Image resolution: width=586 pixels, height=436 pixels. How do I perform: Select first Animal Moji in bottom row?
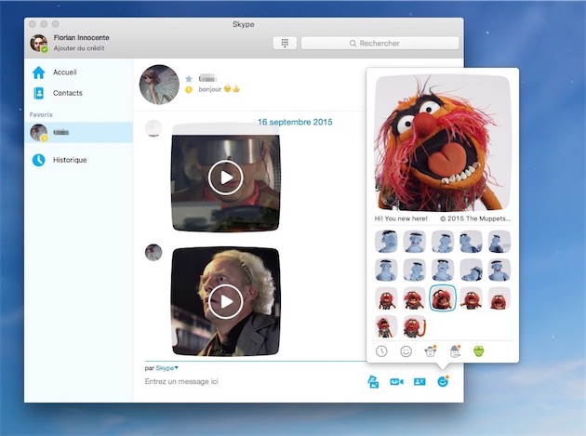pyautogui.click(x=386, y=326)
